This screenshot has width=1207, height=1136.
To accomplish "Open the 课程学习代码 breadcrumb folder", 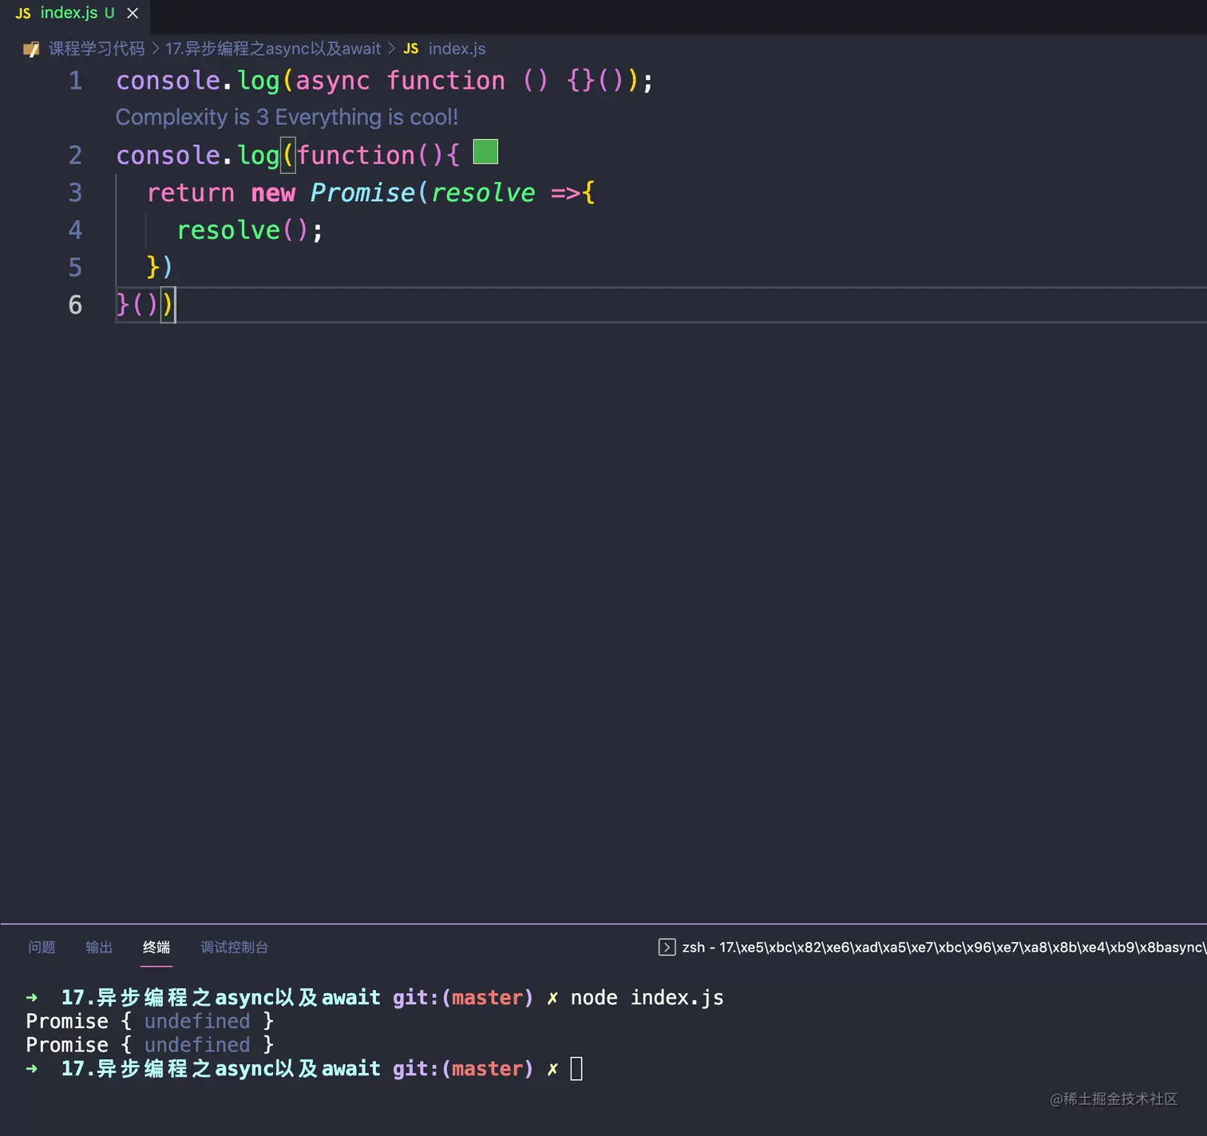I will 97,49.
